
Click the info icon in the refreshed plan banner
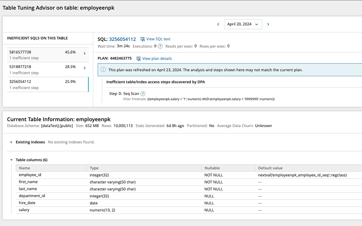pos(103,70)
